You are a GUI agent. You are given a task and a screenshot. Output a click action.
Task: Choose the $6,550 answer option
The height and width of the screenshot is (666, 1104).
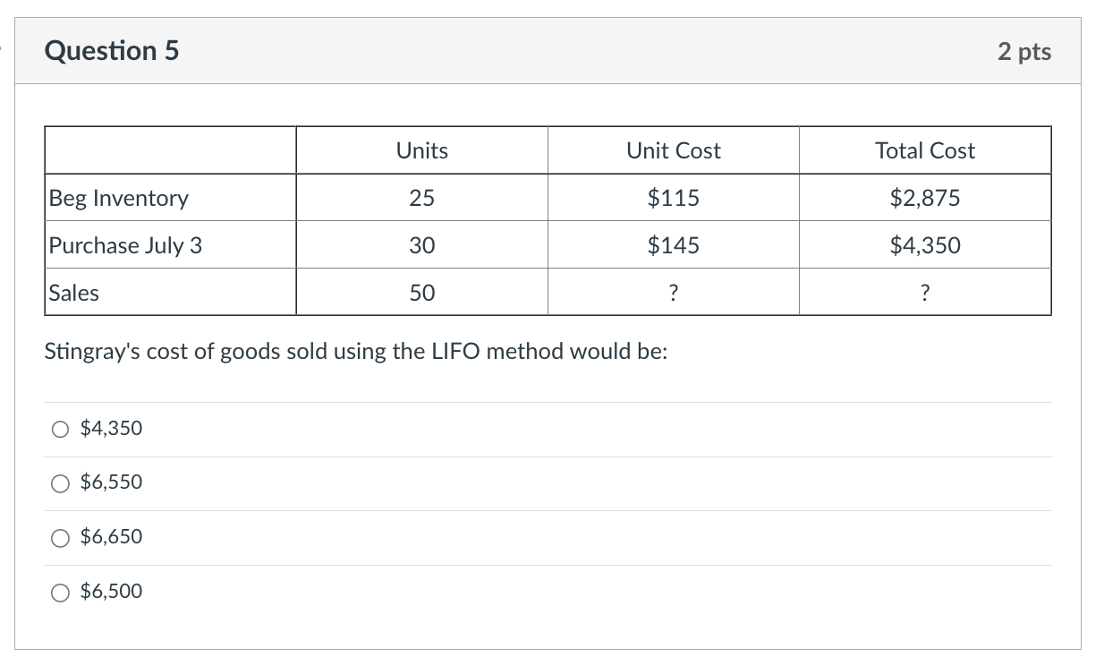(60, 484)
